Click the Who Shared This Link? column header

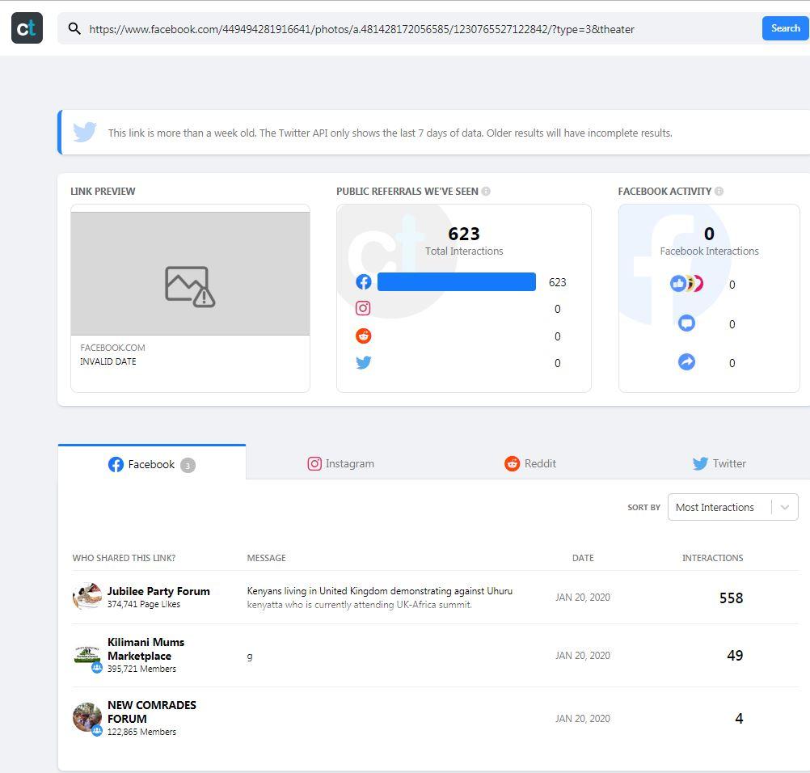click(124, 558)
